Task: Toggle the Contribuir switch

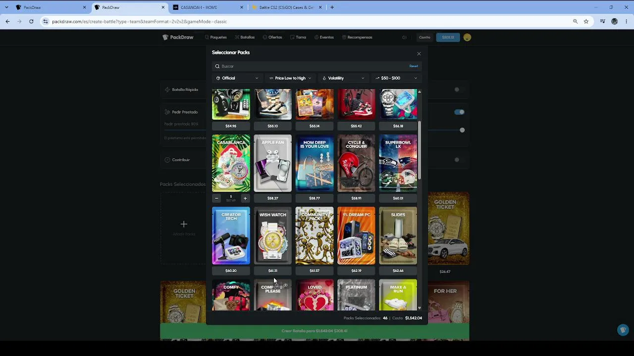Action: tap(459, 160)
